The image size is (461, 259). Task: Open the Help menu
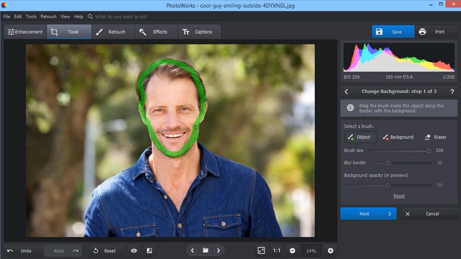click(78, 17)
